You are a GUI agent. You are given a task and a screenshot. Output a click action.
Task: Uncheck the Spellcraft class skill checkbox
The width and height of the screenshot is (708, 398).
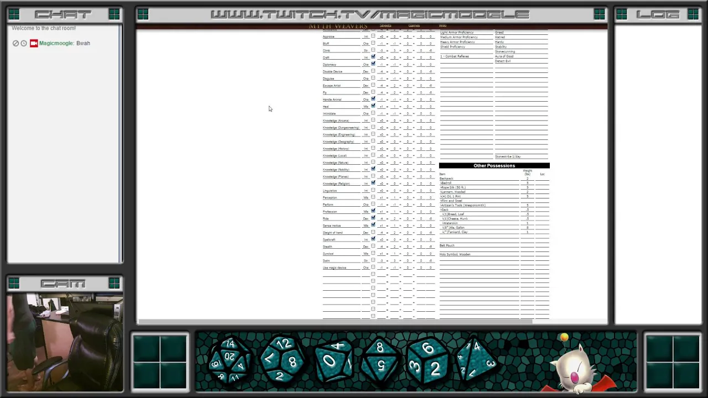[x=373, y=239]
